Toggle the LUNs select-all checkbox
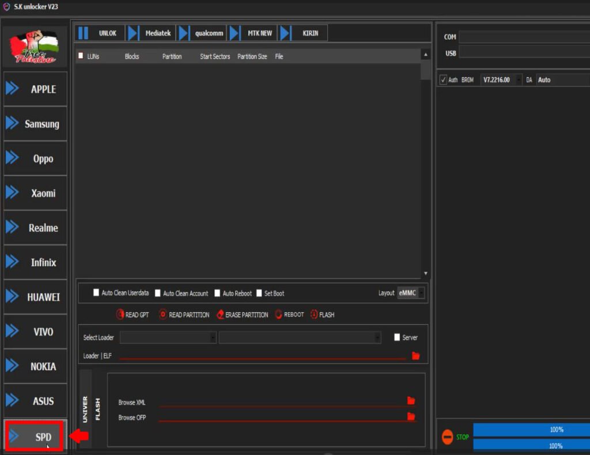 pyautogui.click(x=81, y=56)
